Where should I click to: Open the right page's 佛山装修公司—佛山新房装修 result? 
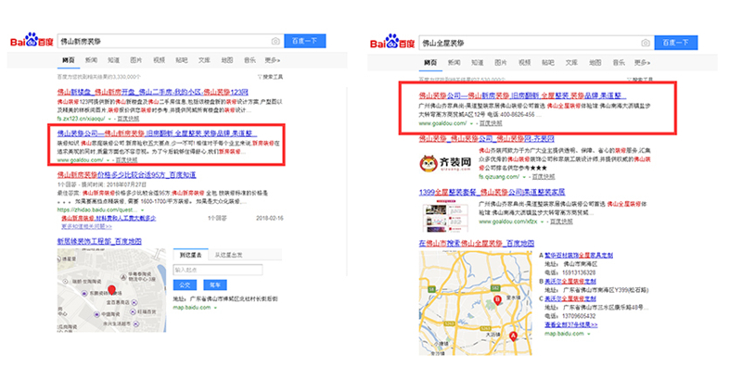tap(522, 95)
